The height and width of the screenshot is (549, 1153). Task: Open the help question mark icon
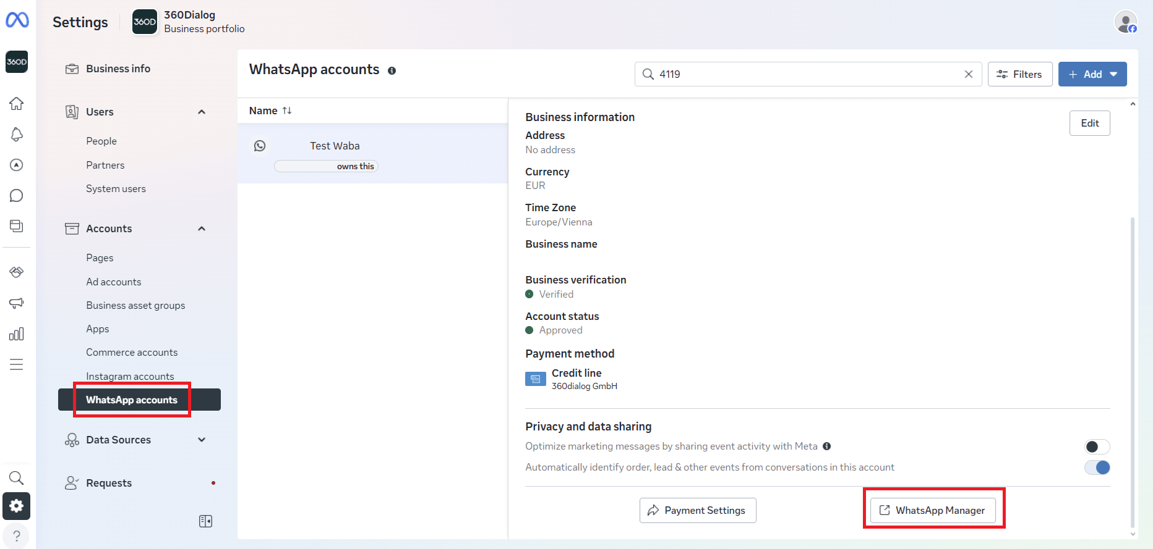(x=17, y=536)
